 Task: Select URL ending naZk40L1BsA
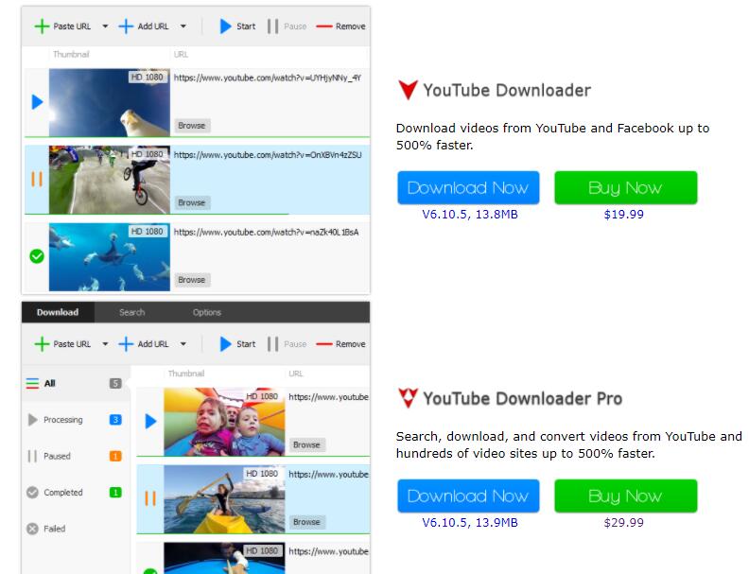pos(266,232)
